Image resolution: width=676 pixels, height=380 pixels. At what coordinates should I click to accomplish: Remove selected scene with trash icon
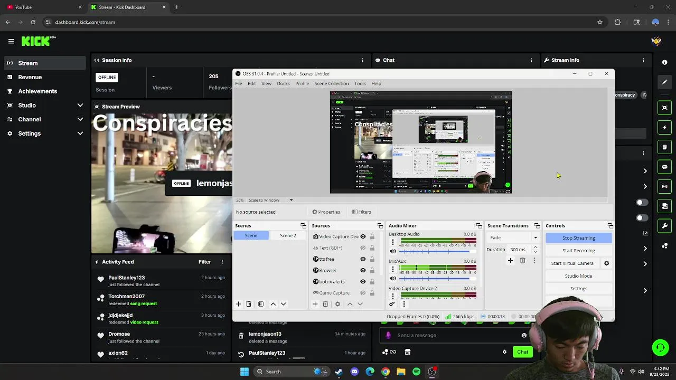(x=249, y=304)
